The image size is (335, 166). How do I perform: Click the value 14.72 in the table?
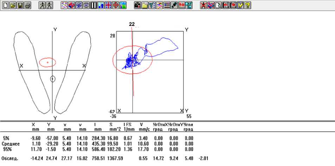point(158,158)
